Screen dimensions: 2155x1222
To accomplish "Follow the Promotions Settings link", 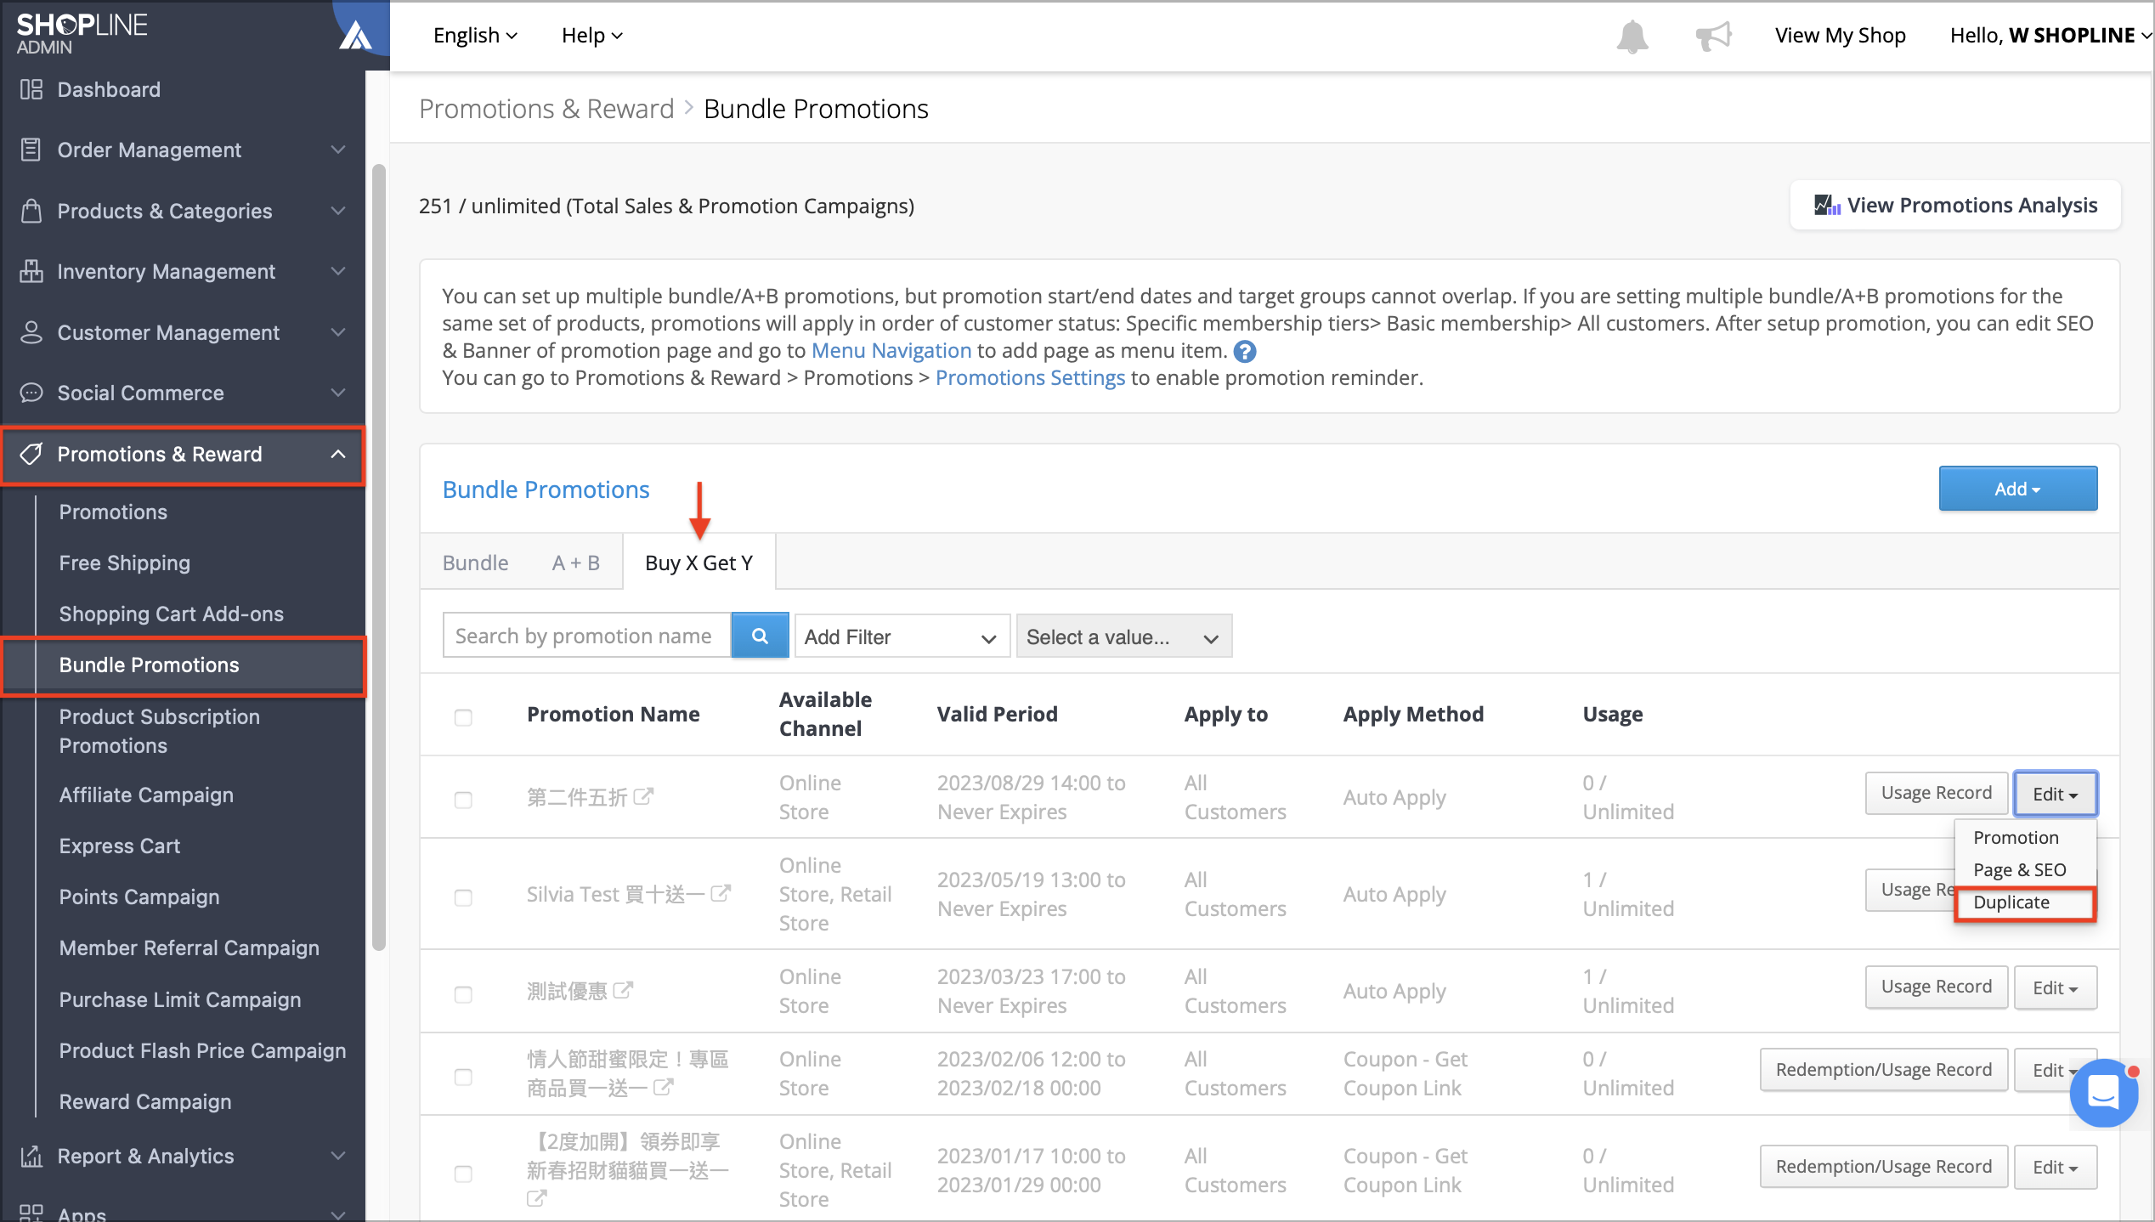I will [x=1030, y=377].
